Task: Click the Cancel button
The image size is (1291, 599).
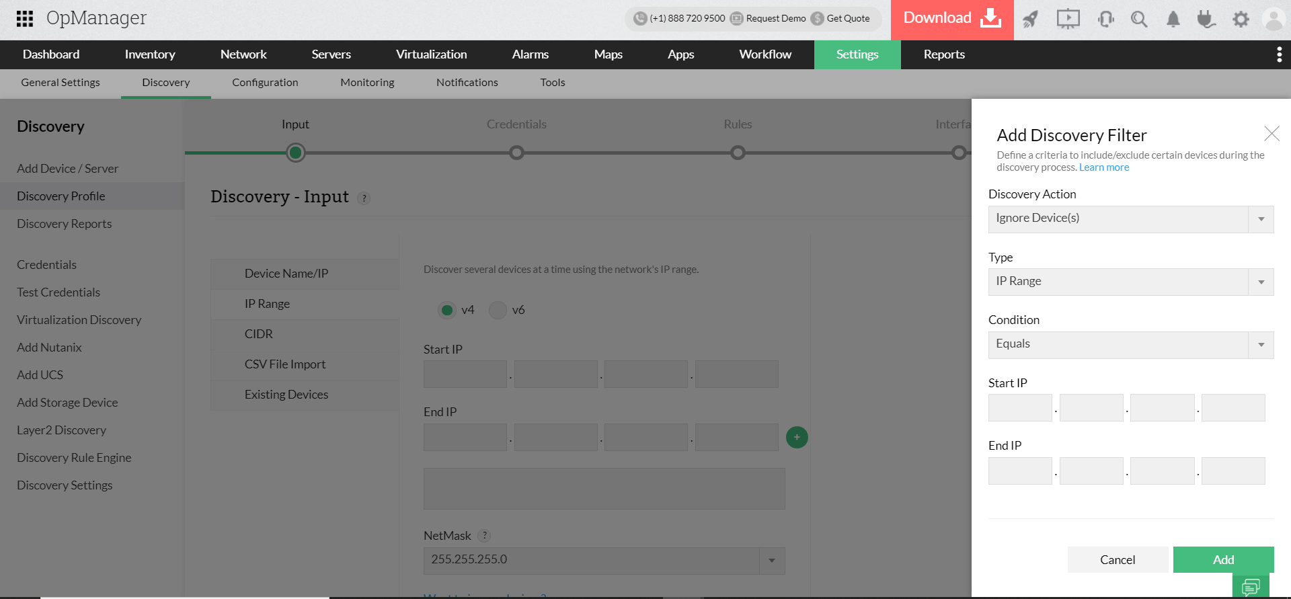Action: point(1118,559)
